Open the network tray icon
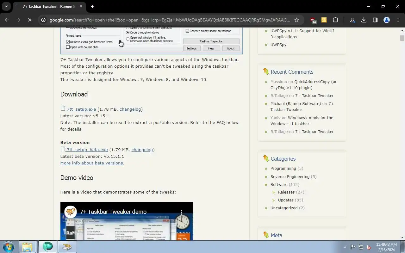The height and width of the screenshot is (253, 405). [360, 247]
